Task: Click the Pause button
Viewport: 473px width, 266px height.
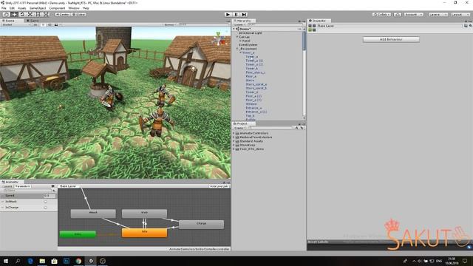Action: [x=236, y=15]
